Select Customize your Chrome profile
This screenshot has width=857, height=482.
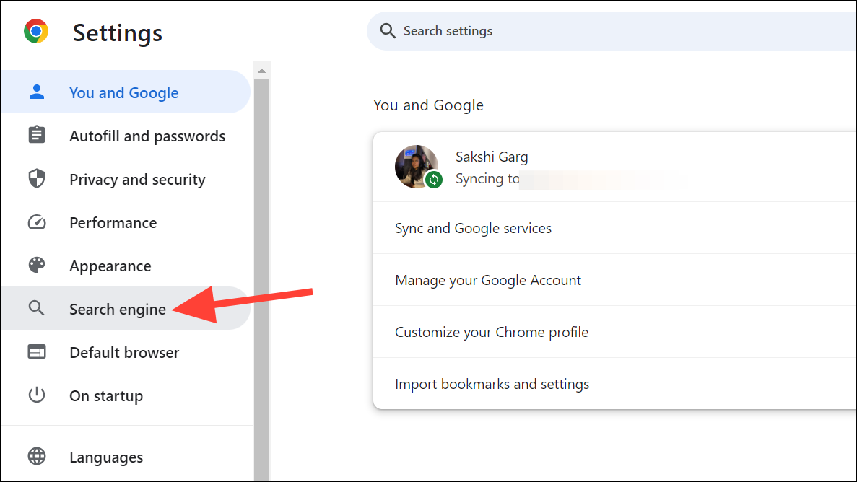[x=615, y=332]
